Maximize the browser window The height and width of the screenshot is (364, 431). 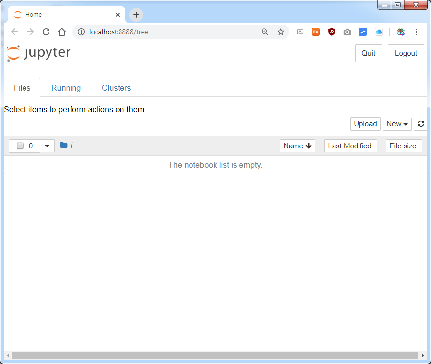pyautogui.click(x=398, y=5)
